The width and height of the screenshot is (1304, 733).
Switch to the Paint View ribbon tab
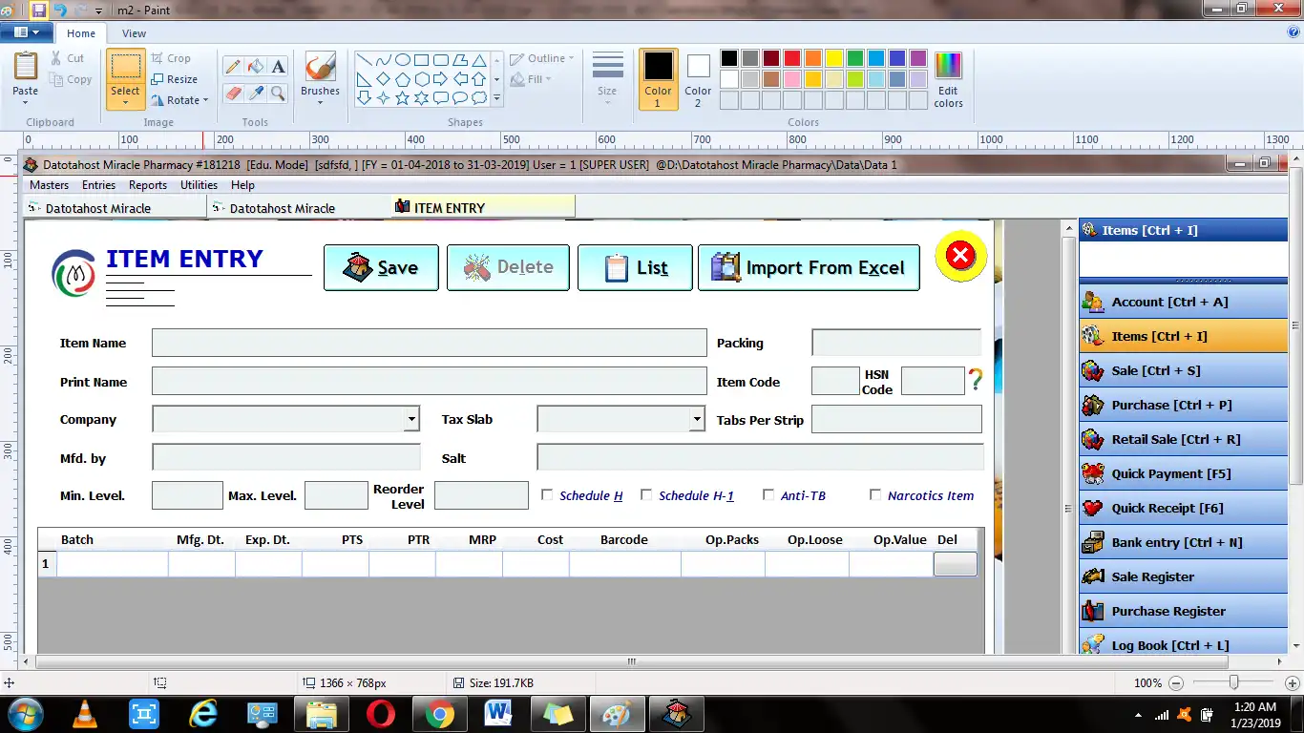click(x=135, y=33)
